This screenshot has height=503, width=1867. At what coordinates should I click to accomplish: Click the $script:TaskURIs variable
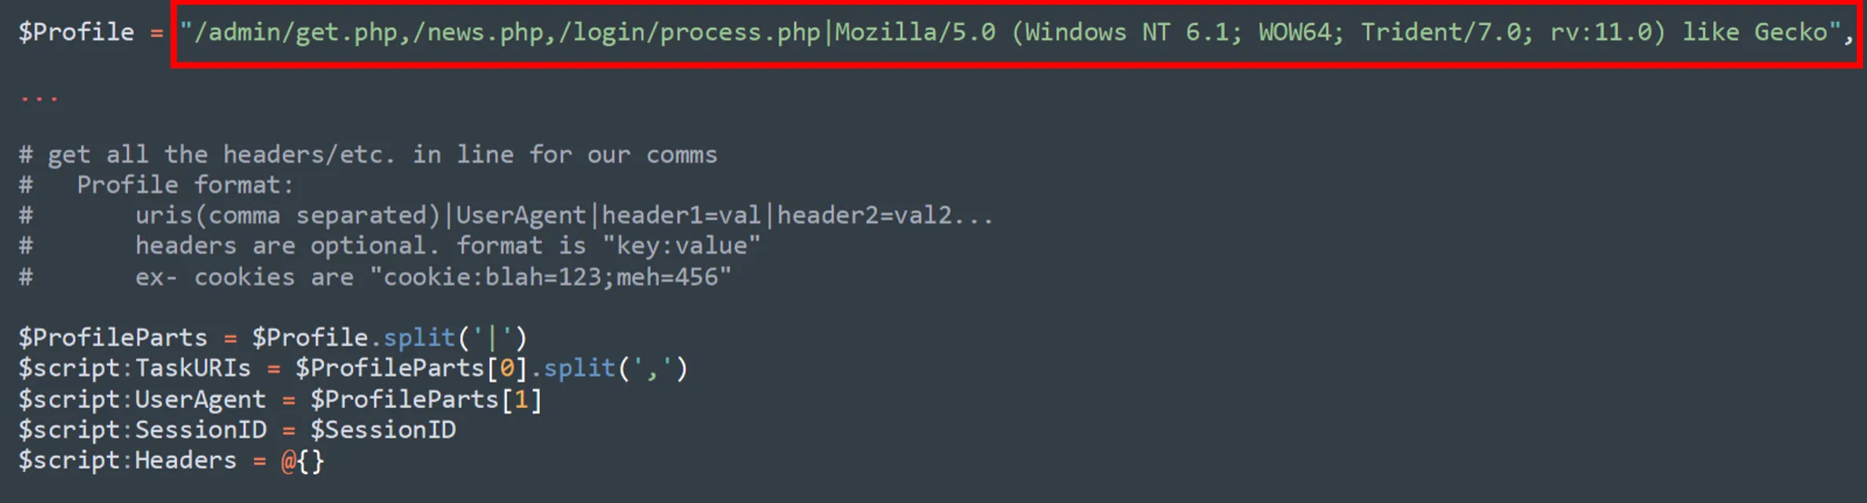134,369
